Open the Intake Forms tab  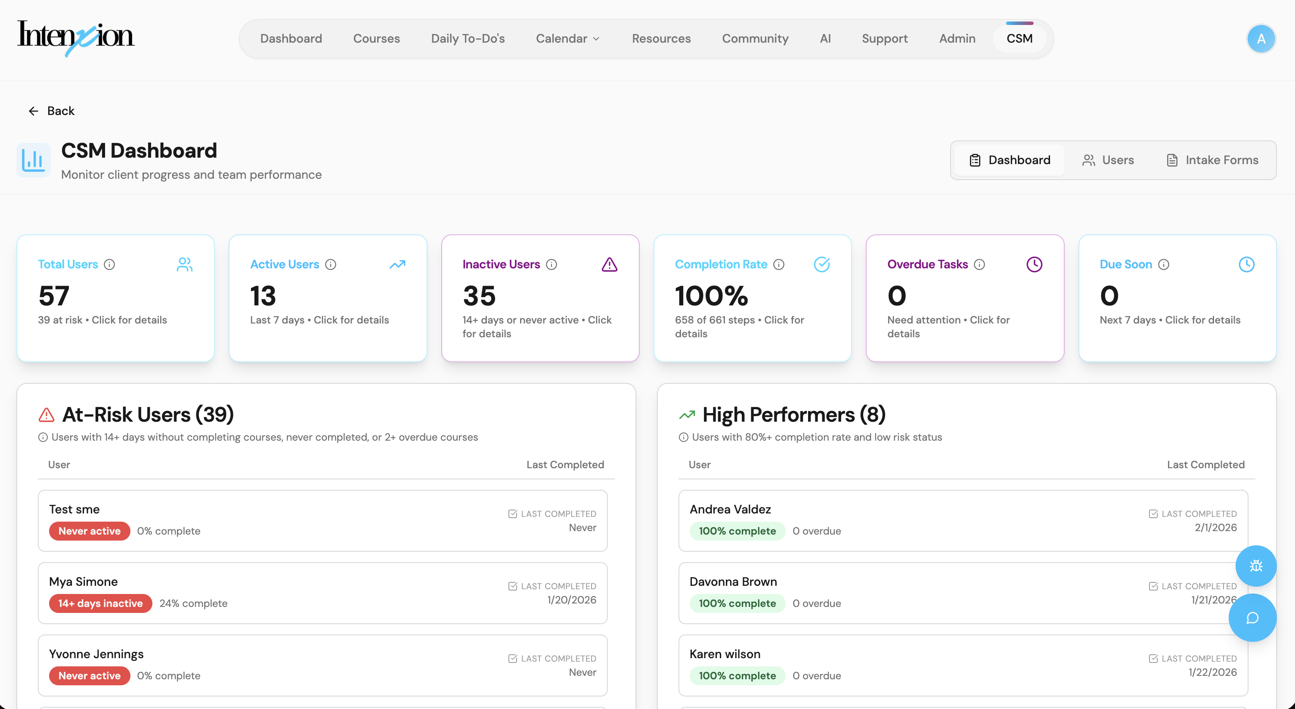pos(1212,160)
